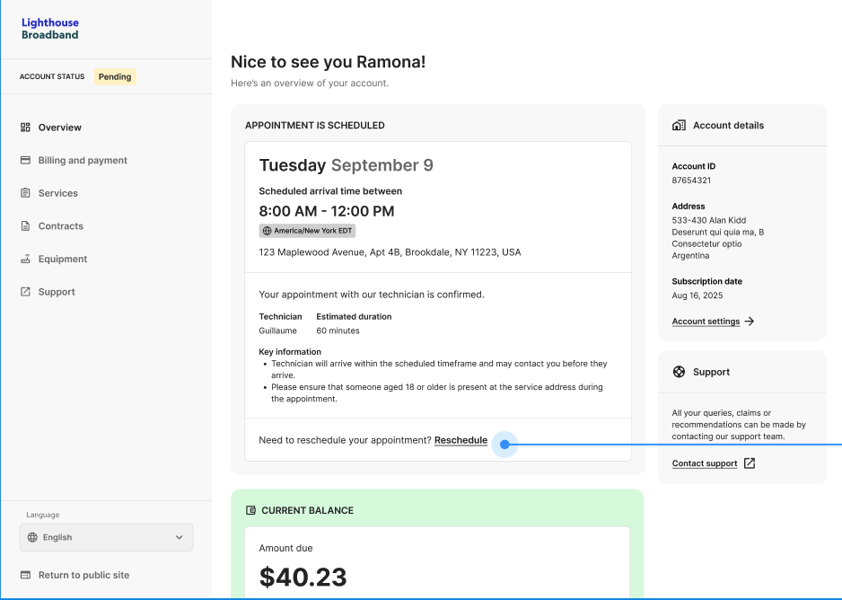Screen dimensions: 842x600
Task: Click the Nice to see you Ramona heading
Action: click(x=329, y=62)
